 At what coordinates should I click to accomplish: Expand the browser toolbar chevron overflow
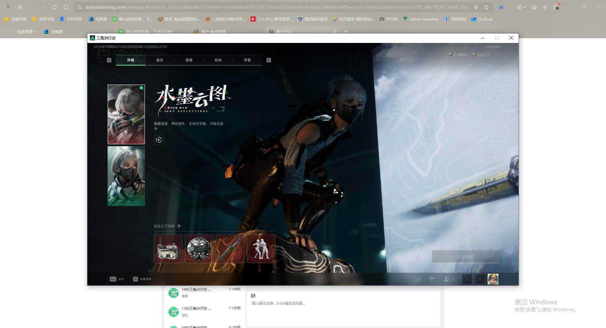coord(19,7)
